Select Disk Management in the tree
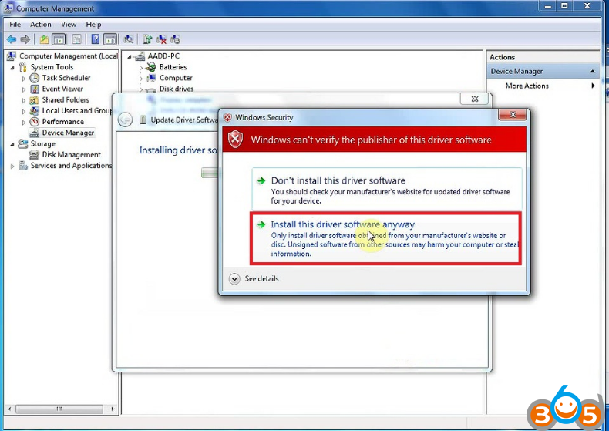609x431 pixels. (x=72, y=154)
